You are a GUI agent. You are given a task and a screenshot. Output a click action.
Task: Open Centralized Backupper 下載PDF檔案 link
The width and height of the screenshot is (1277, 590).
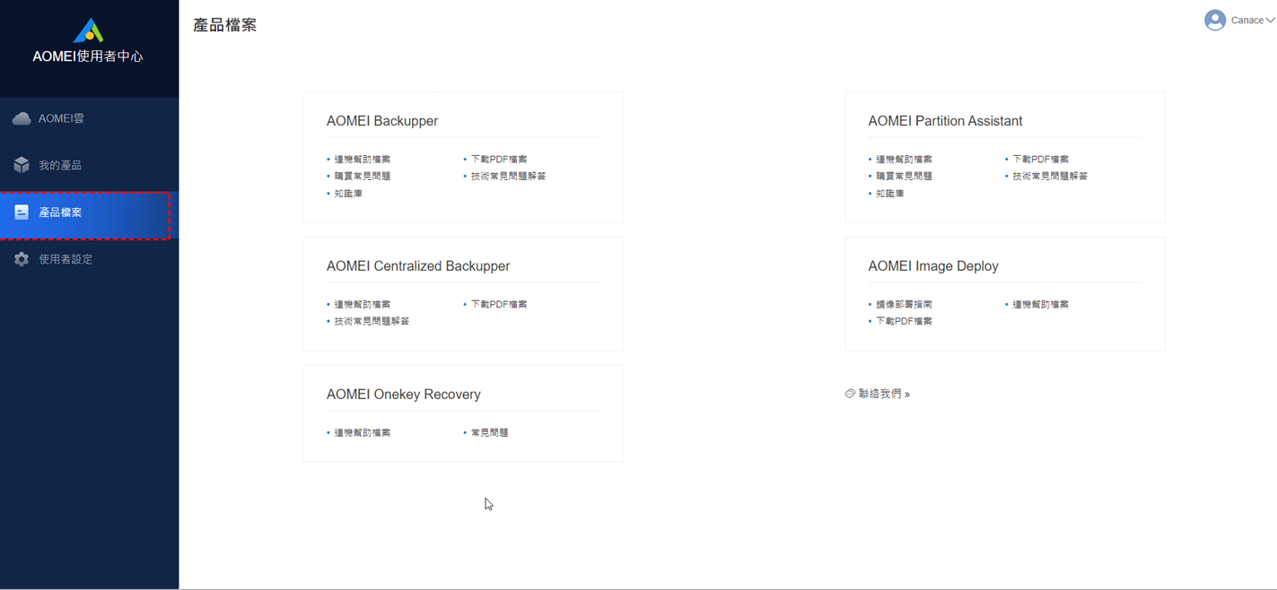499,304
